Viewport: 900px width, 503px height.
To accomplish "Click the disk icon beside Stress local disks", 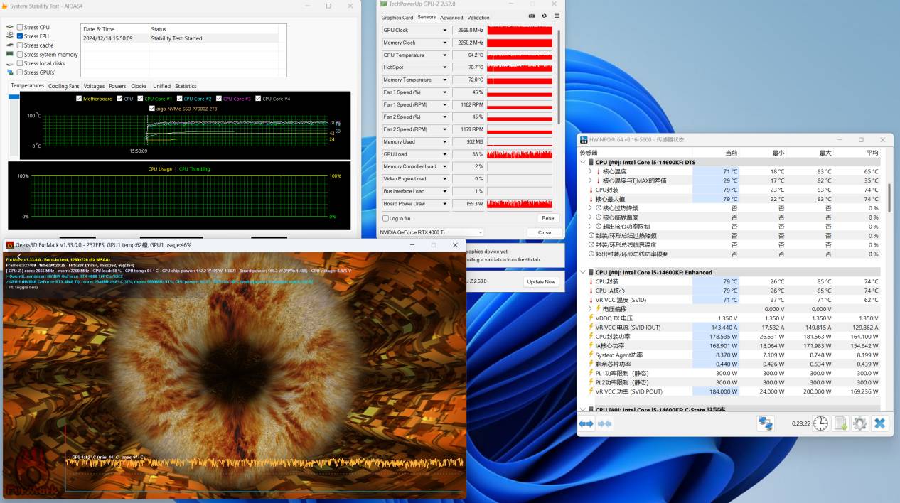I will pyautogui.click(x=10, y=63).
